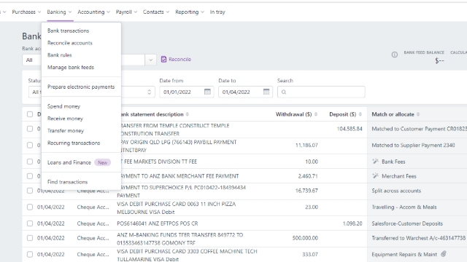Screen dimensions: 467x262
Task: Check the ANZ BANK MERCHANT FEE row checkbox
Action: [30, 176]
